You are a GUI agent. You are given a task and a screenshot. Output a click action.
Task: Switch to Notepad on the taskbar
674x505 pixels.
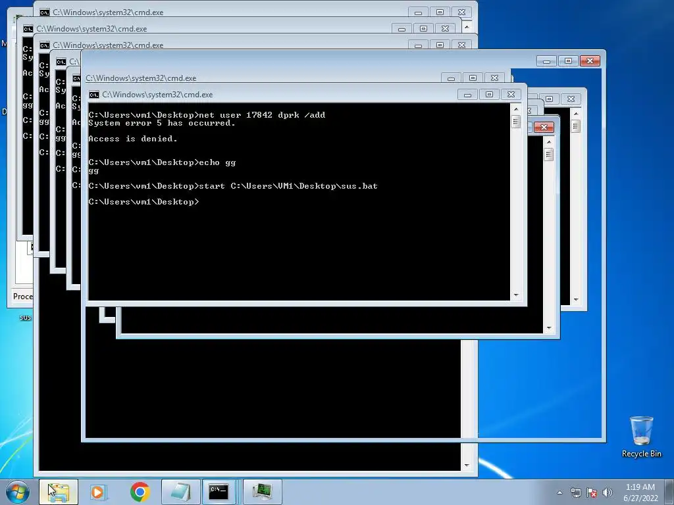181,492
